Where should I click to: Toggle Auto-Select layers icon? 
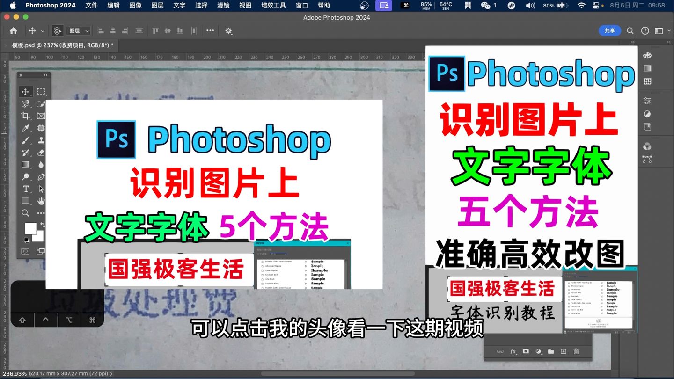pos(57,31)
